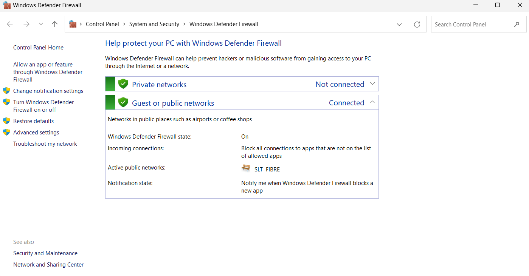Open Turn Windows Defender Firewall on or off
The image size is (529, 276).
(x=43, y=106)
